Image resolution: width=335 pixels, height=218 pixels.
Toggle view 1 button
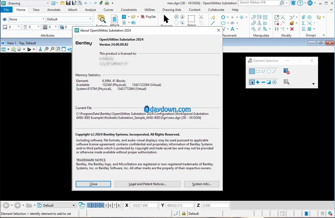89,205
